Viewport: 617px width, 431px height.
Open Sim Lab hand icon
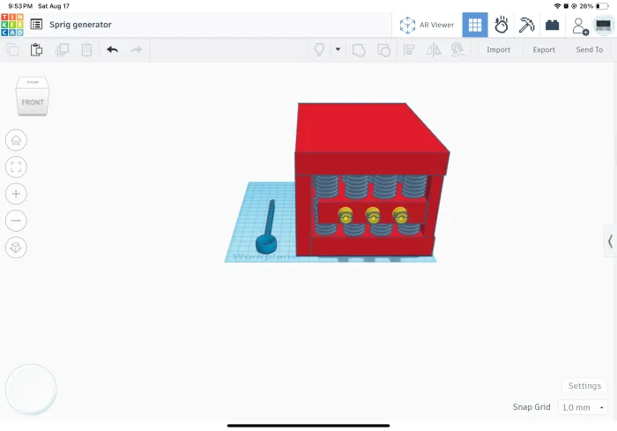click(x=501, y=25)
